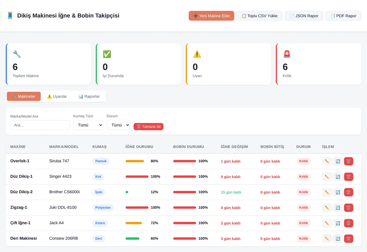Expand the Durum filter dropdown
This screenshot has height=252, width=367.
(118, 125)
